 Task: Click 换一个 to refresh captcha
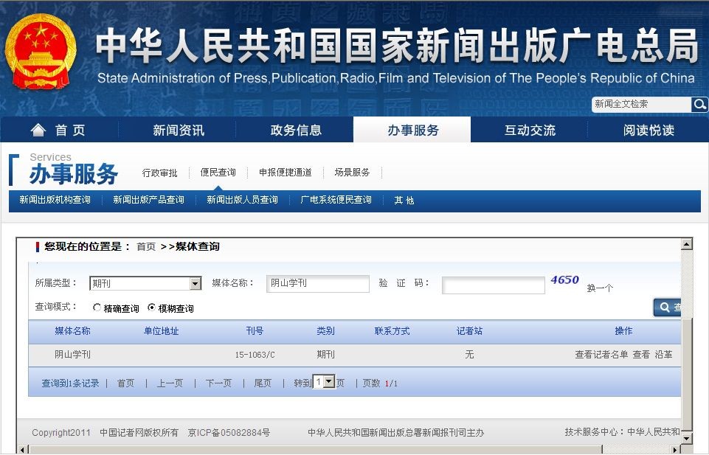click(600, 288)
